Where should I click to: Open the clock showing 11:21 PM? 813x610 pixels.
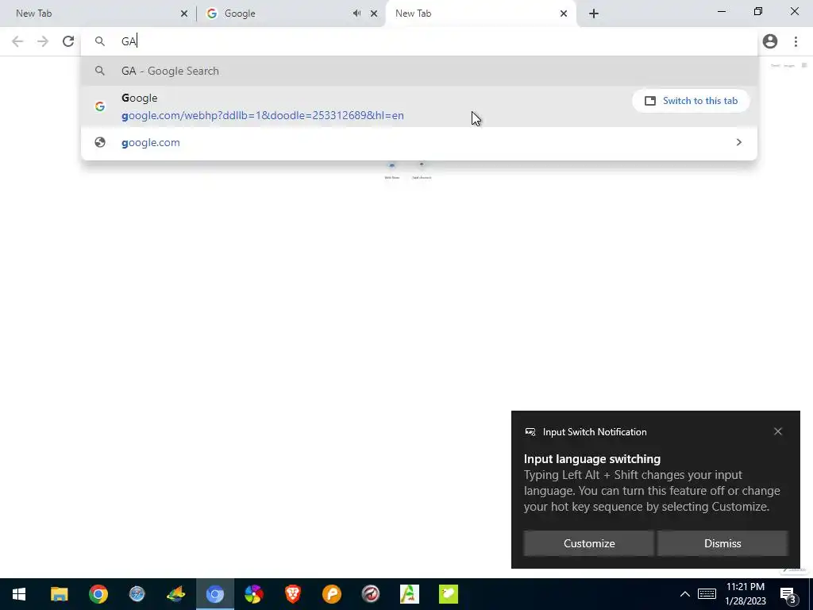point(746,594)
